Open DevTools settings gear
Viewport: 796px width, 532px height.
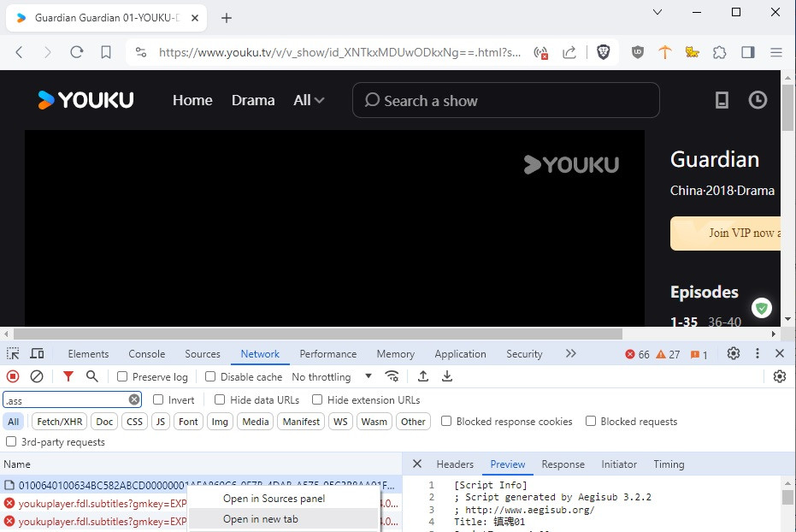tap(733, 353)
